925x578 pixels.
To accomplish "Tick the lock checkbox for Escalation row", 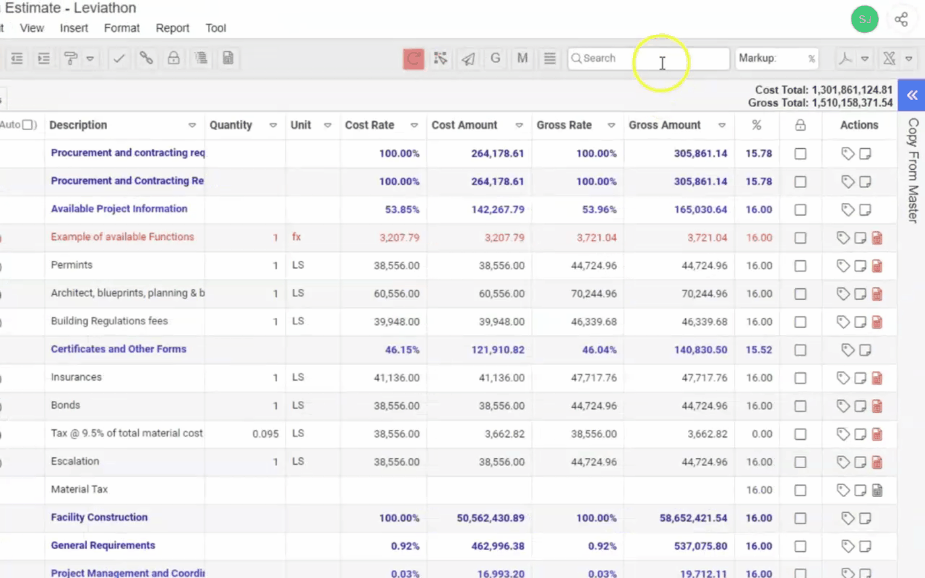I will [800, 462].
